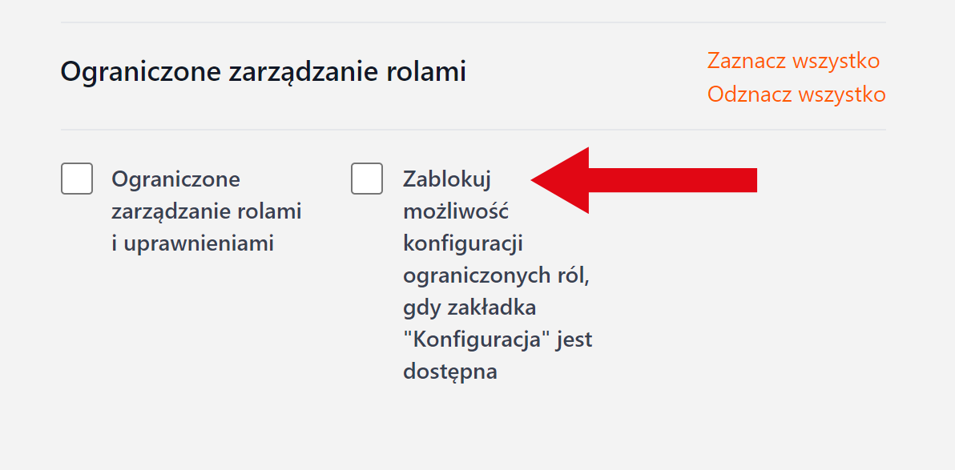Click the 'Ograniczone zarządzanie rolami i uprawnieniami' label text

[x=206, y=211]
